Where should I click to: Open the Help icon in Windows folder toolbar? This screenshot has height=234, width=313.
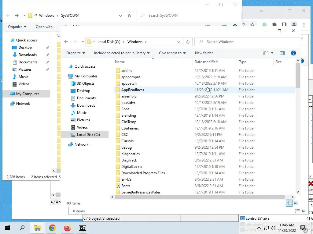pyautogui.click(x=293, y=53)
